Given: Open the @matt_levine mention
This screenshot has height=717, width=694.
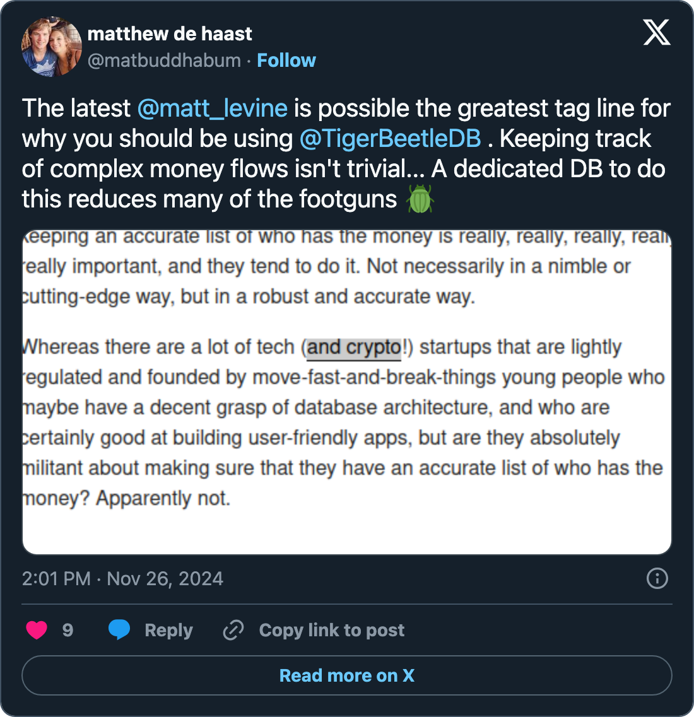Looking at the screenshot, I should [x=212, y=108].
